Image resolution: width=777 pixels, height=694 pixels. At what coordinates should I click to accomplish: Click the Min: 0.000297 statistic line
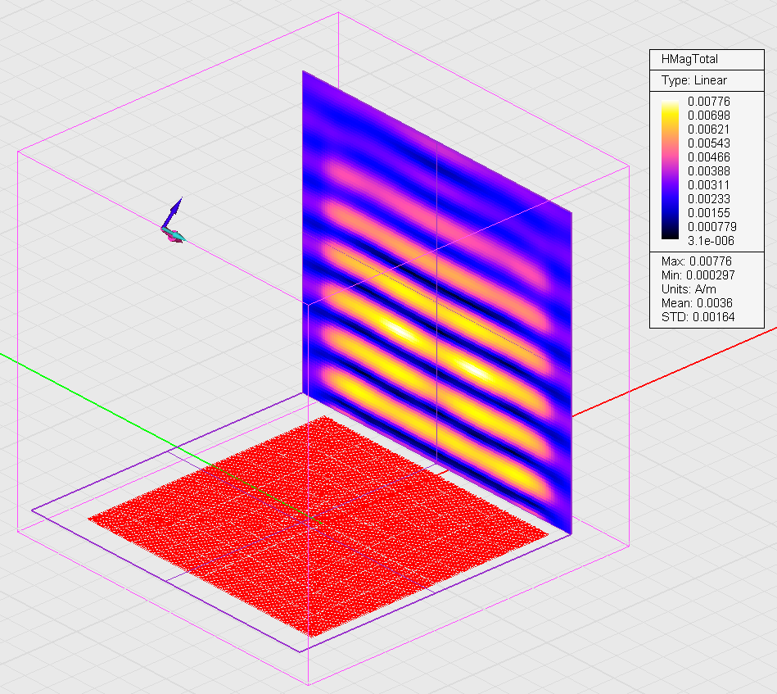coord(698,275)
